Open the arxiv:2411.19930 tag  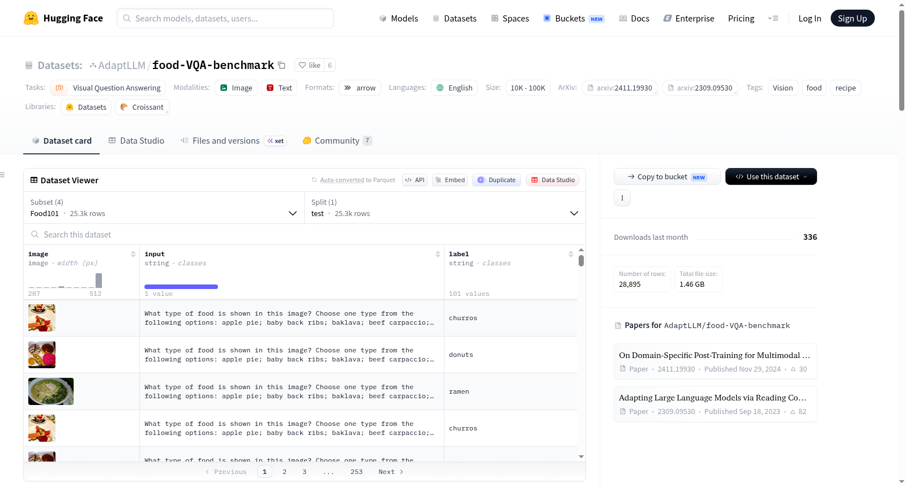point(619,88)
